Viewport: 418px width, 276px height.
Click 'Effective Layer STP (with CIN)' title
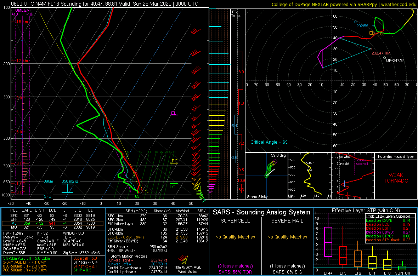[x=366, y=211]
